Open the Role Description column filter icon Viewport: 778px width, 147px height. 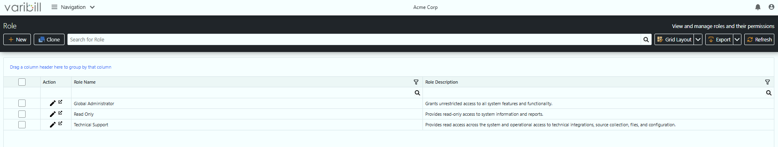tap(767, 82)
